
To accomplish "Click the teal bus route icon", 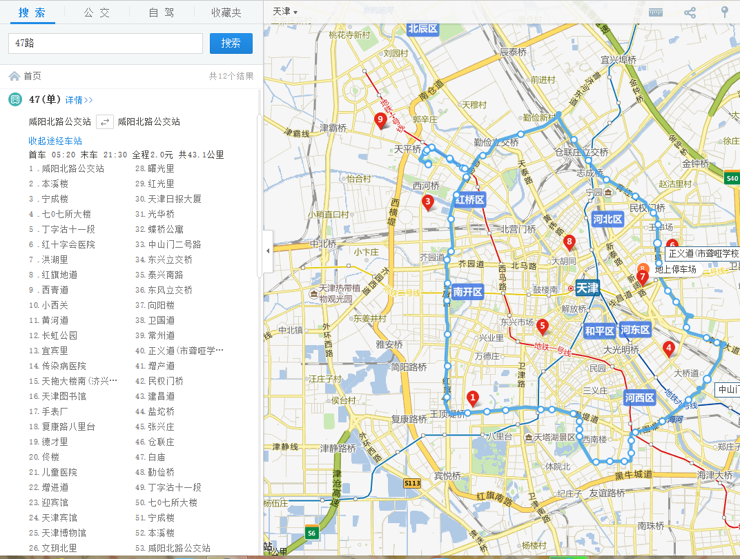I will 15,99.
